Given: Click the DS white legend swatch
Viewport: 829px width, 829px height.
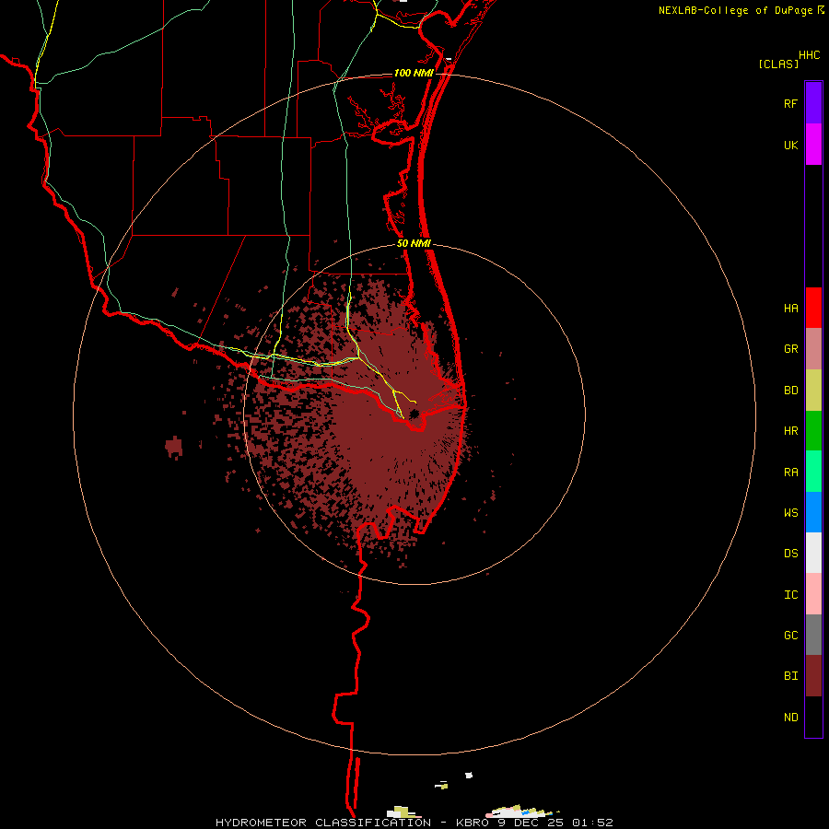Looking at the screenshot, I should coord(813,553).
